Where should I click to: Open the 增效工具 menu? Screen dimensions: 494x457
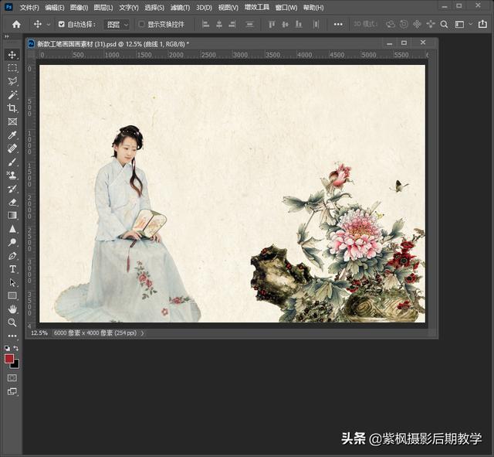click(x=257, y=8)
